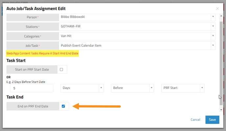Click the dialog vertical scrollbar thumb

click(x=221, y=63)
